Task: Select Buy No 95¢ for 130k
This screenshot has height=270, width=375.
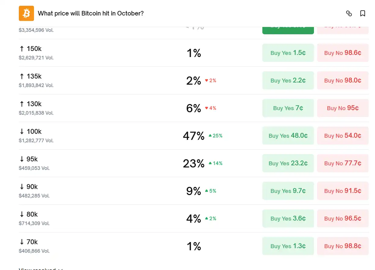Action: [x=343, y=108]
